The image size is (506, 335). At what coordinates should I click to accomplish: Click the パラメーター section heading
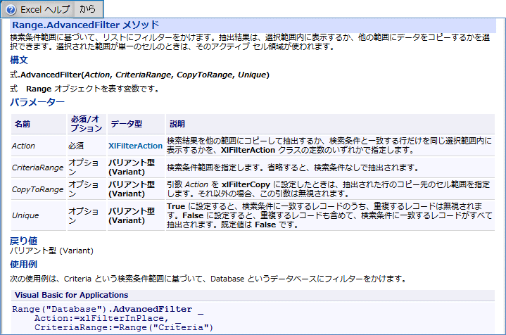pyautogui.click(x=37, y=102)
